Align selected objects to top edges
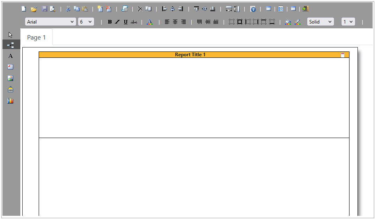The width and height of the screenshot is (375, 219). pyautogui.click(x=196, y=9)
